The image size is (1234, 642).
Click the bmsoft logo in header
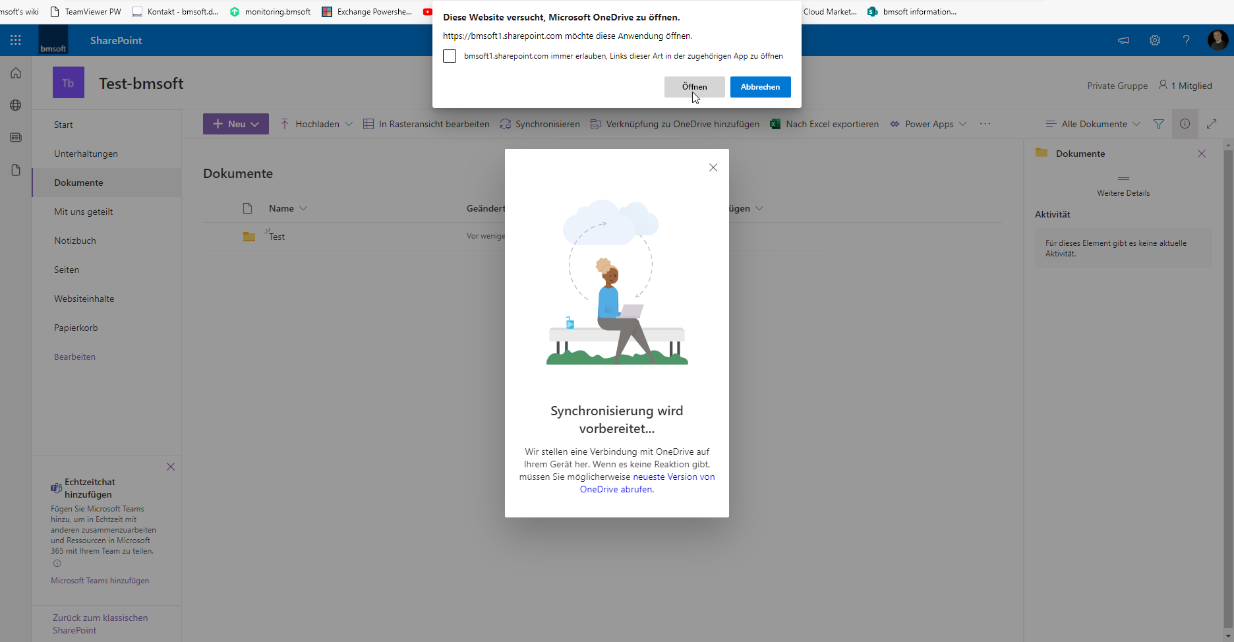coord(53,40)
